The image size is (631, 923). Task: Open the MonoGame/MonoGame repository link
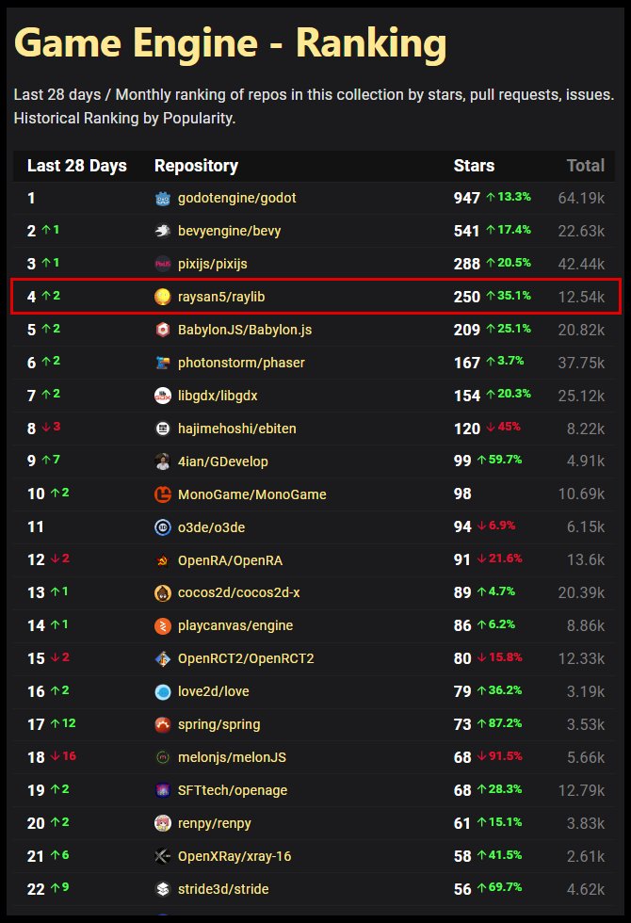(252, 494)
